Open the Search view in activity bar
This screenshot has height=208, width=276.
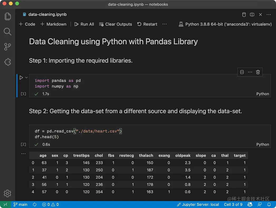click(8, 32)
